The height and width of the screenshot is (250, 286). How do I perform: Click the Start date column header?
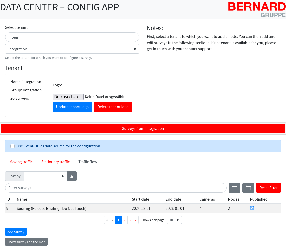[140, 199]
